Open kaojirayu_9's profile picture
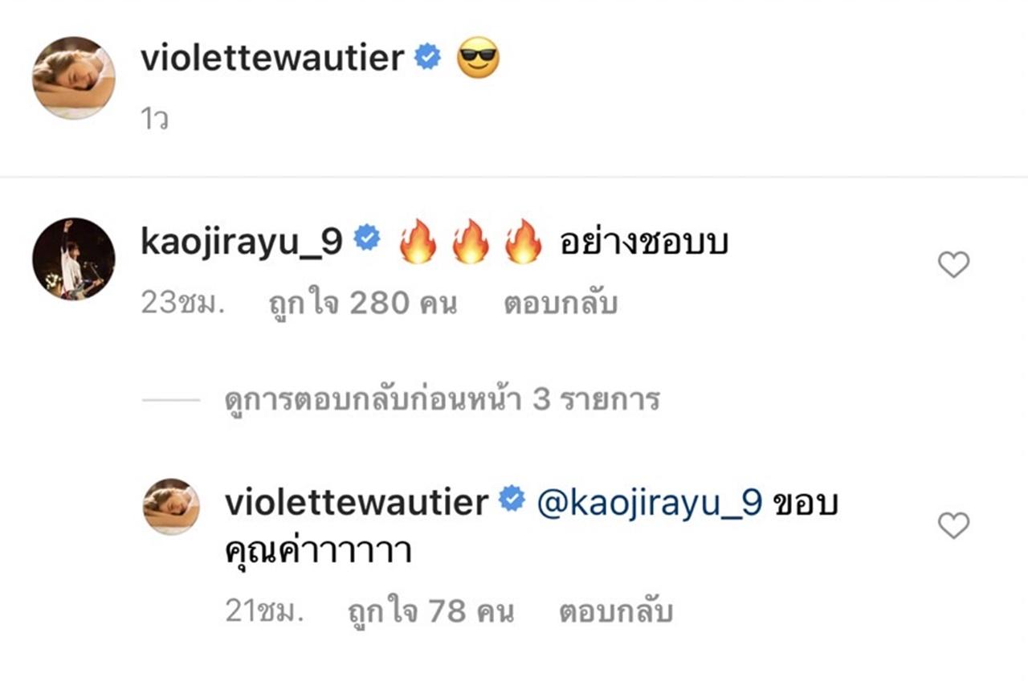 (x=74, y=259)
